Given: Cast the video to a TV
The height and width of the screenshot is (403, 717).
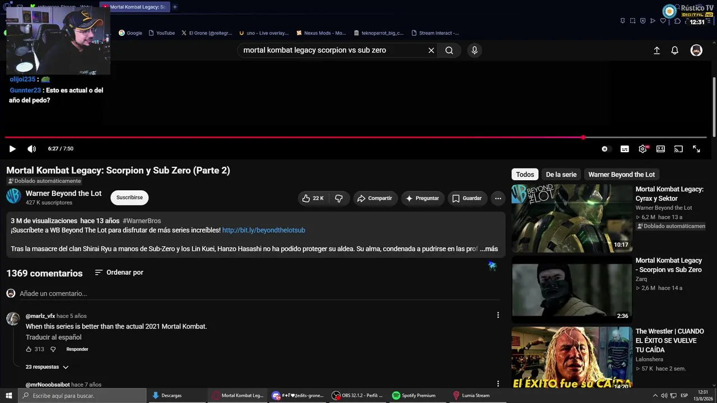Looking at the screenshot, I should [678, 149].
